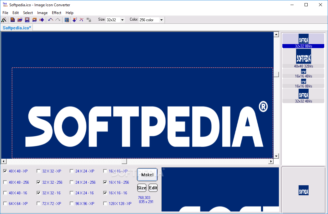Click the orange save-all disks icon
328x214 pixels.
pyautogui.click(x=34, y=20)
